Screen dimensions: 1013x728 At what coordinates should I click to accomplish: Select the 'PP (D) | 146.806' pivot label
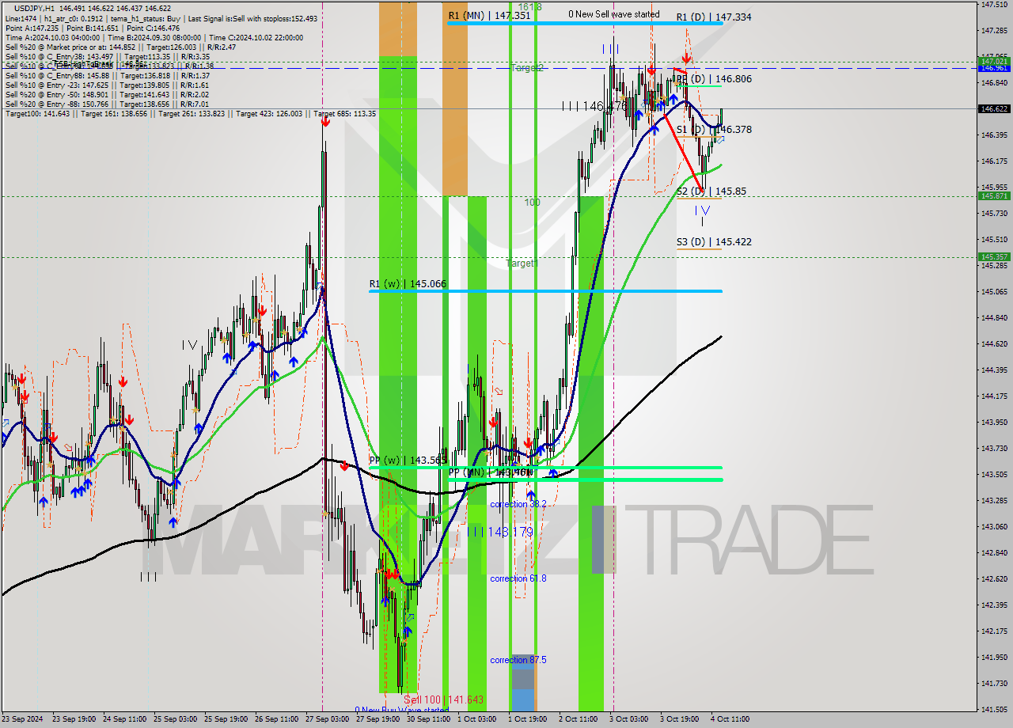(x=714, y=79)
